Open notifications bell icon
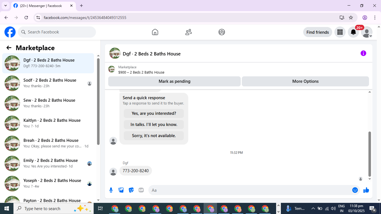Image resolution: width=381 pixels, height=214 pixels. (353, 32)
